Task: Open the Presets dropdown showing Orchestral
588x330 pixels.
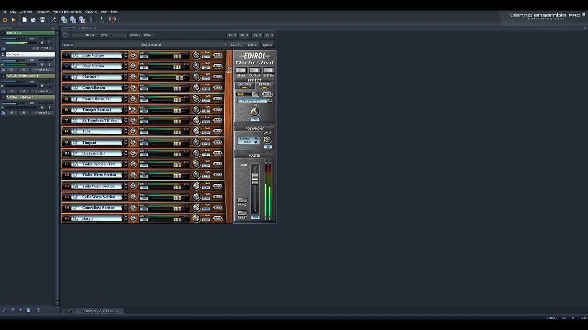Action: (151, 45)
